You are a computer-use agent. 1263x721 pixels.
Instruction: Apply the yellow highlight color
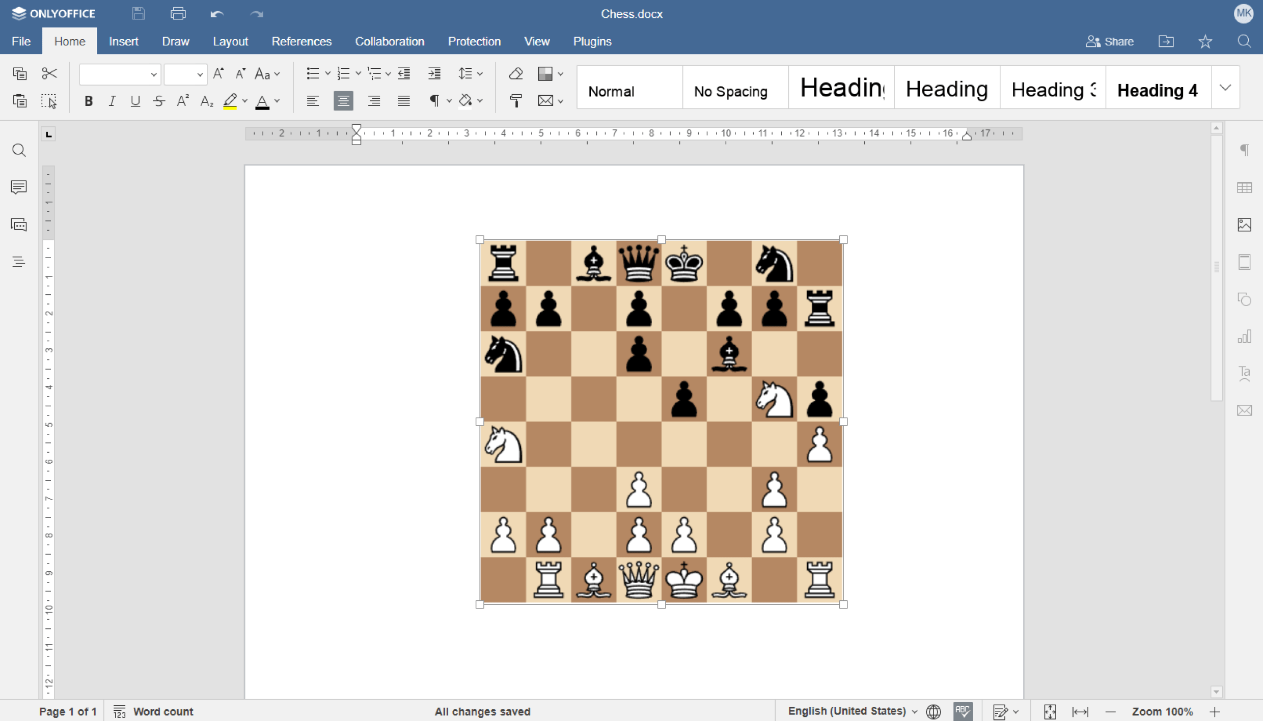pyautogui.click(x=230, y=101)
